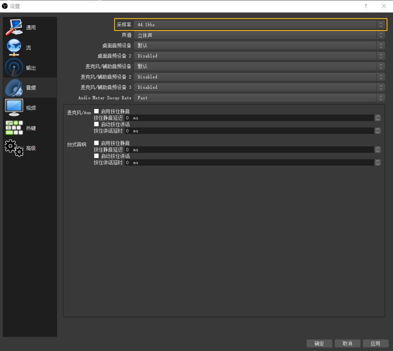Select the 音频 speaker icon
Screen dimensions: 393x351
[x=14, y=88]
